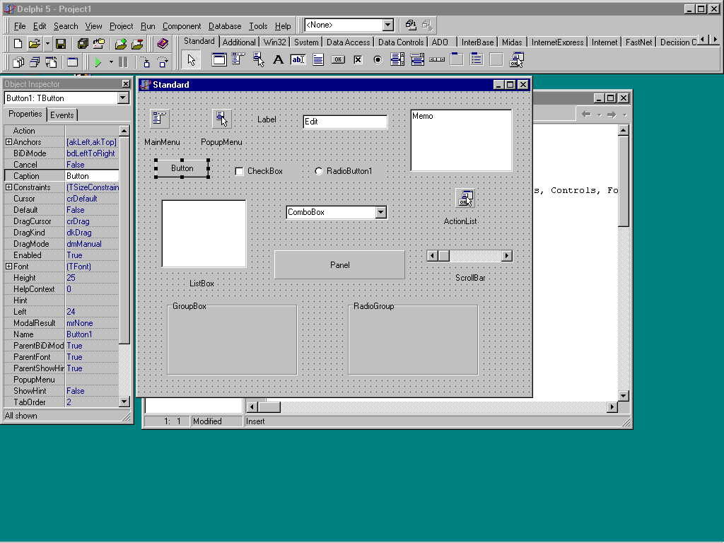Viewport: 724px width, 543px height.
Task: Open the File menu
Action: click(19, 26)
